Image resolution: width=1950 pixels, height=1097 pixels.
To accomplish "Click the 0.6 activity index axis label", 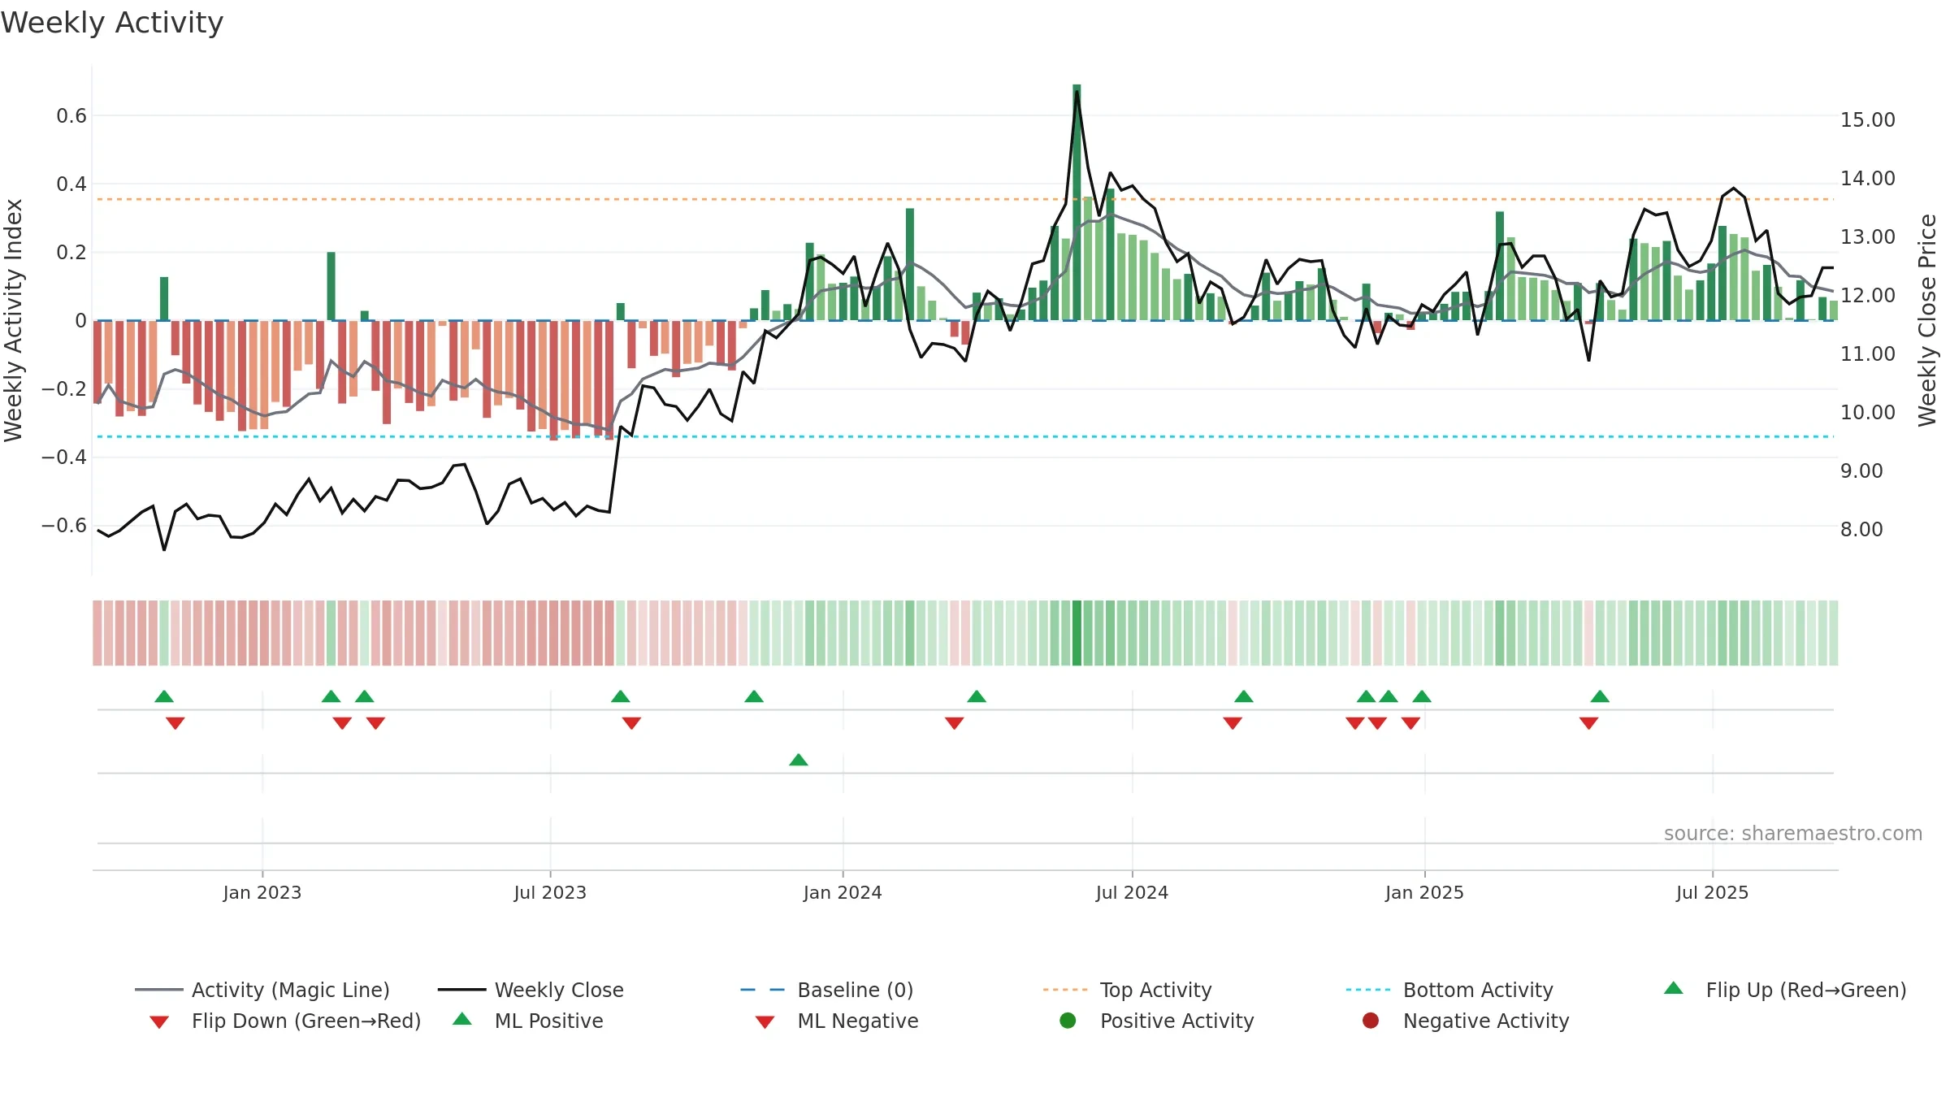I will coord(71,116).
